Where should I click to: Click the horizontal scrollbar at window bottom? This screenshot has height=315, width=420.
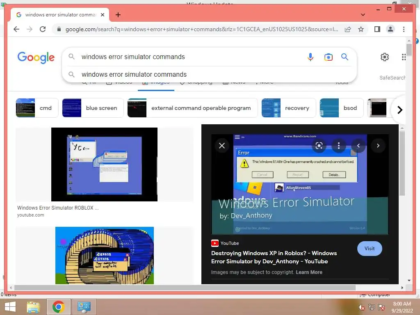click(x=185, y=288)
